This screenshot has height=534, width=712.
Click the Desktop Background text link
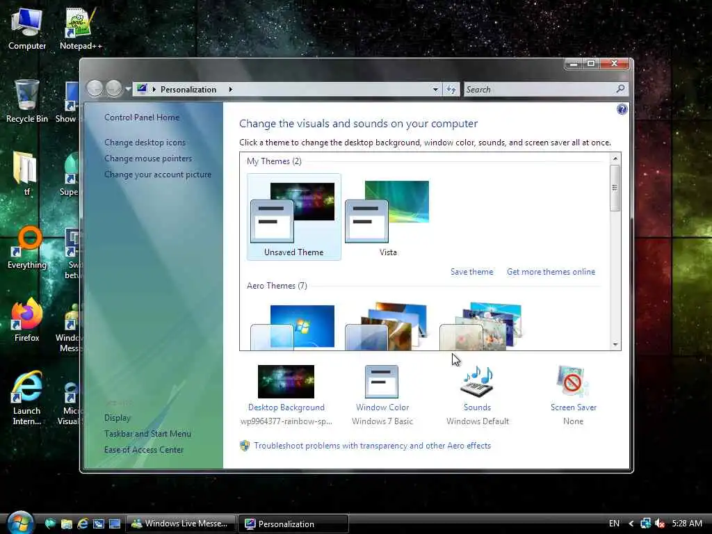(x=286, y=407)
